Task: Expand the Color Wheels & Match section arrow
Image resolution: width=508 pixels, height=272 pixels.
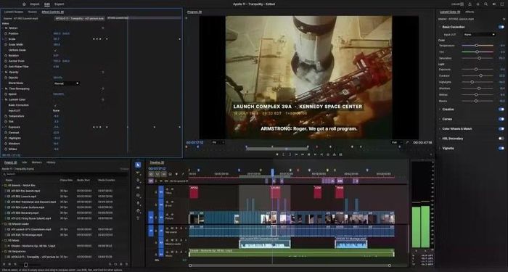Action: click(x=440, y=128)
